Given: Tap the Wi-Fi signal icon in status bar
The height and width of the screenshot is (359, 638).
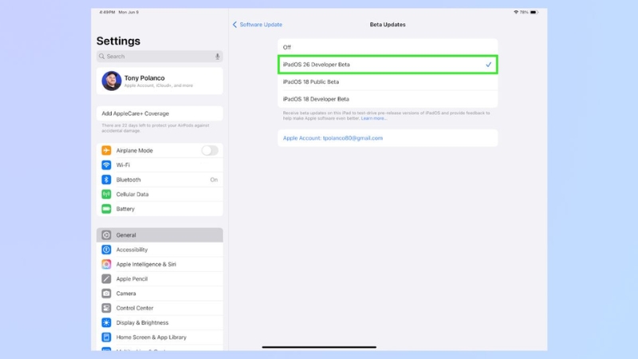Looking at the screenshot, I should (516, 12).
